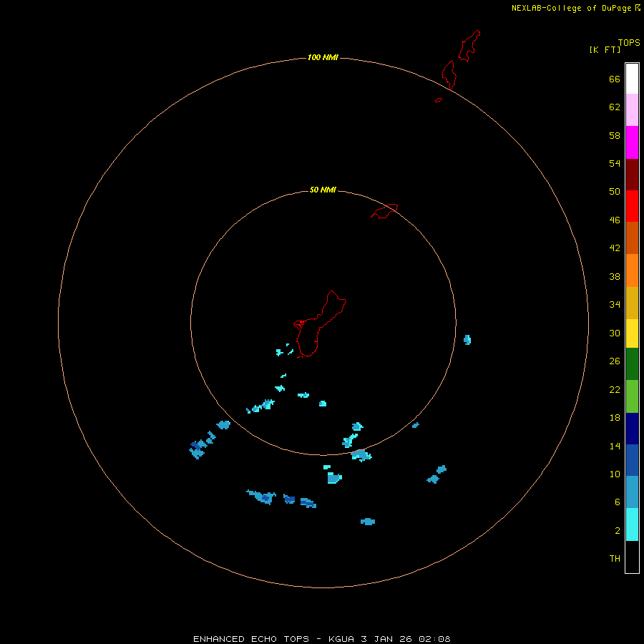Click the legend value 10
This screenshot has height=644, width=644.
(x=615, y=474)
